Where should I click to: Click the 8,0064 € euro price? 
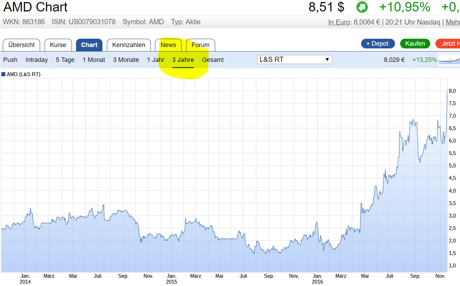click(x=367, y=22)
